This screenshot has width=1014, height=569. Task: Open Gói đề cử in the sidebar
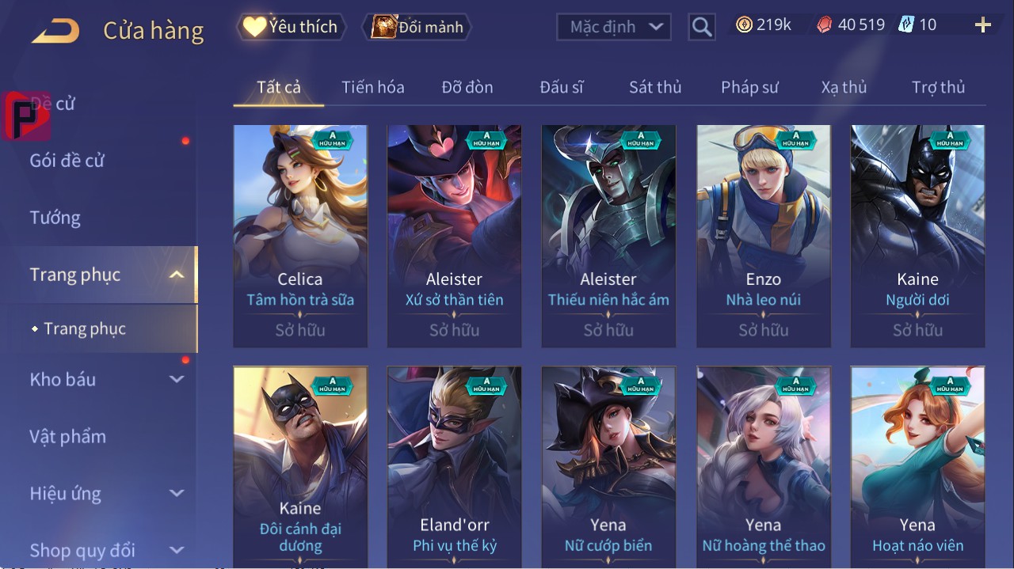tap(67, 161)
